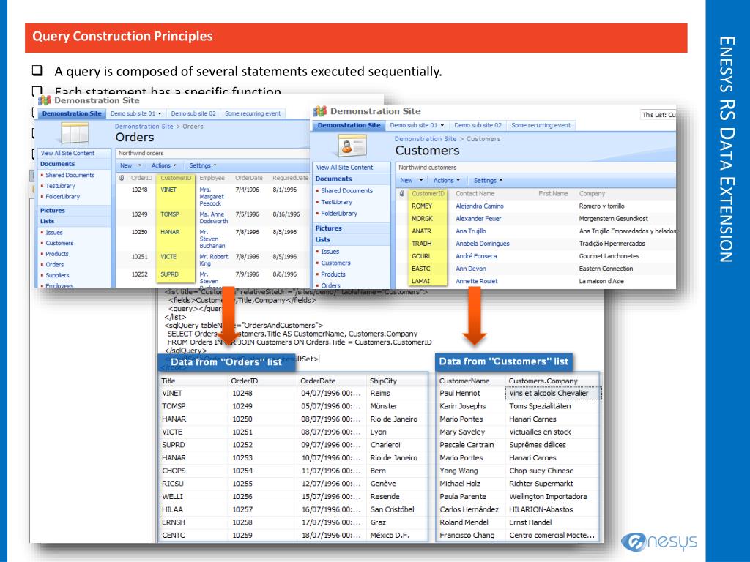
Task: Click Demonstration Site breadcrumb above Orders title
Action: tap(144, 127)
